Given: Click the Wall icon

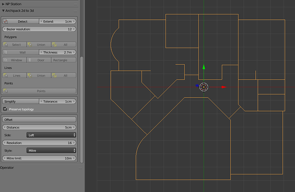Looking at the screenshot, I should [x=6, y=52].
